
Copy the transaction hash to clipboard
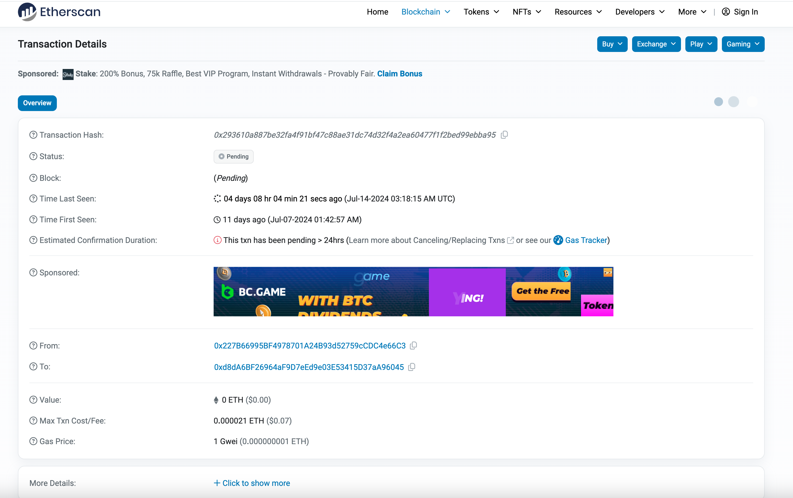tap(504, 135)
